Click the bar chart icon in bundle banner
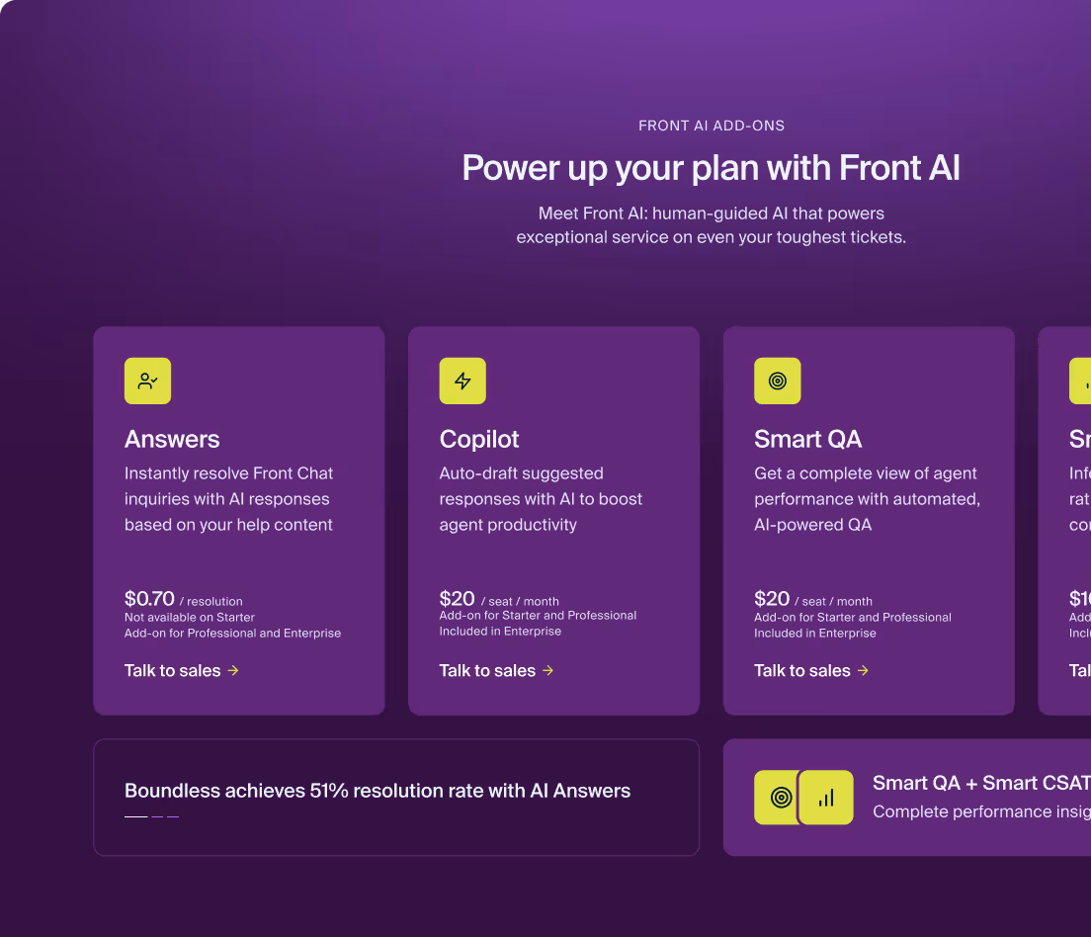 click(x=826, y=798)
